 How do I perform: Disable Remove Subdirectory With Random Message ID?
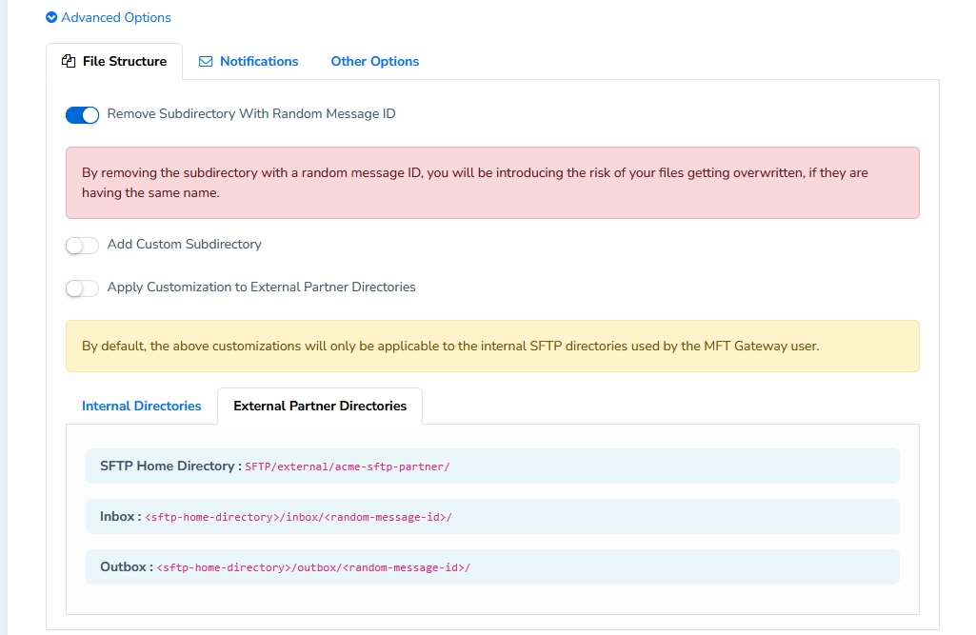82,115
